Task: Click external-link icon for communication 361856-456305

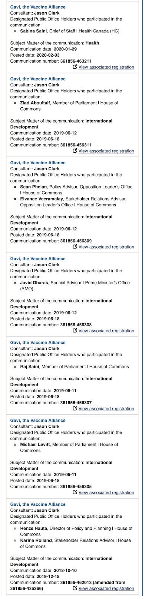Action: tap(75, 492)
